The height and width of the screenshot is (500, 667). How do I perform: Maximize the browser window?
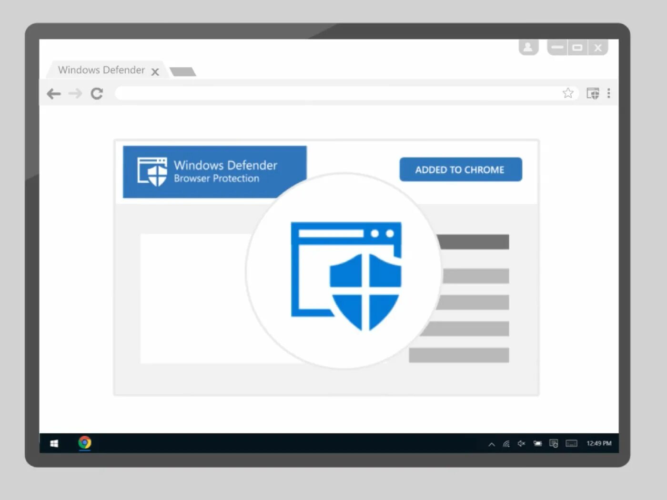(577, 47)
